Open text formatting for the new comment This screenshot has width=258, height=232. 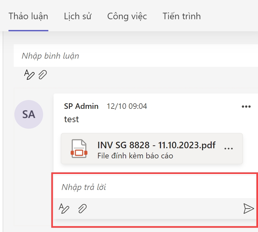point(29,75)
